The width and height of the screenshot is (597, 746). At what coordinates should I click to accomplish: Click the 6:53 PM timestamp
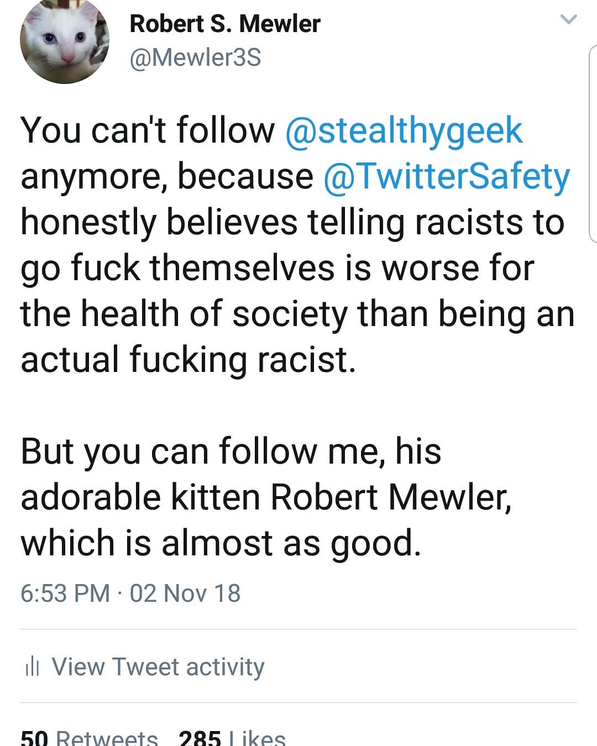[x=65, y=593]
